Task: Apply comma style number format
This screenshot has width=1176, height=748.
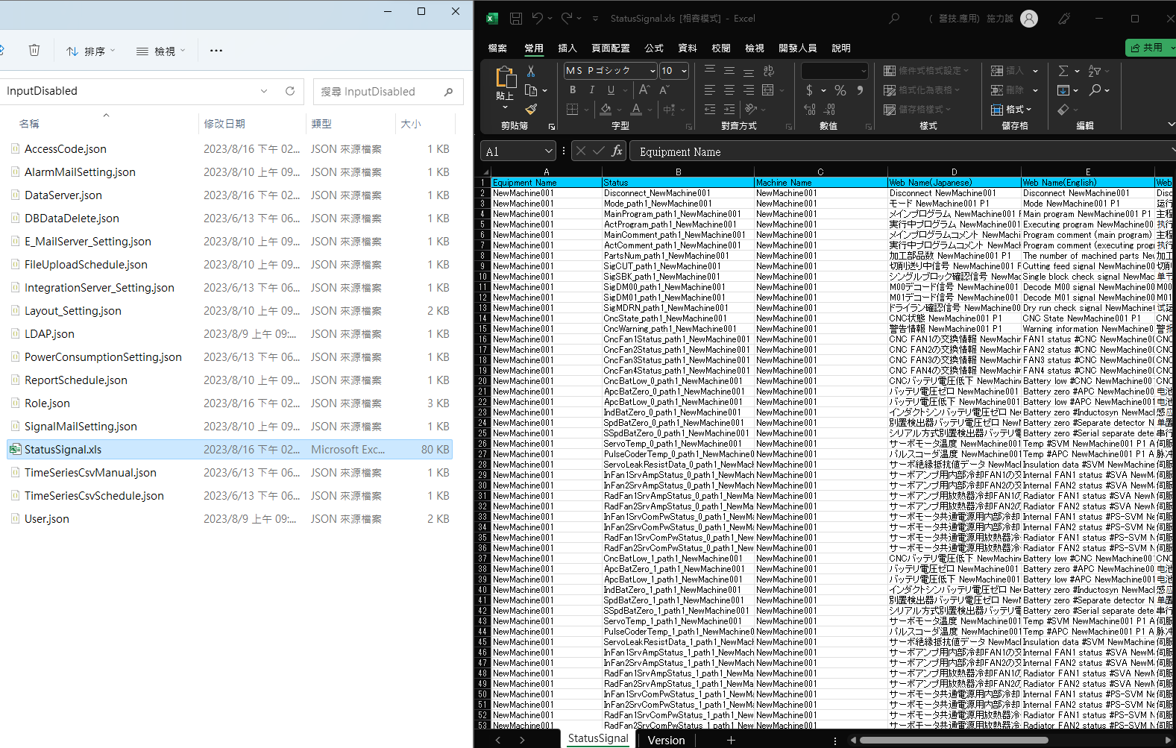Action: 860,90
